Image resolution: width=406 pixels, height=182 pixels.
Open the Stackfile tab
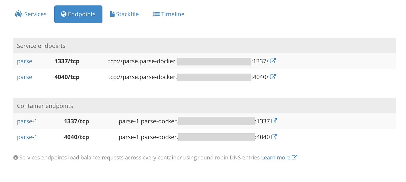click(x=124, y=14)
